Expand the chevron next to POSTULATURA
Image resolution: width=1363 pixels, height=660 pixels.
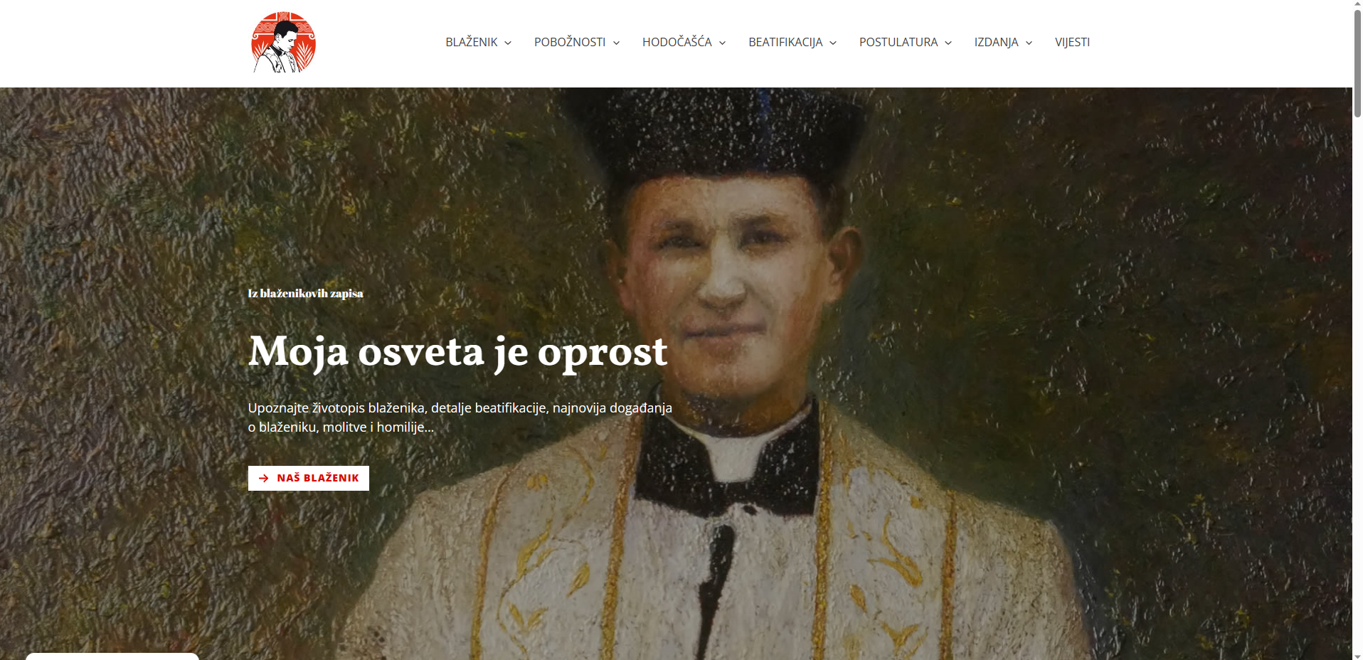[948, 43]
